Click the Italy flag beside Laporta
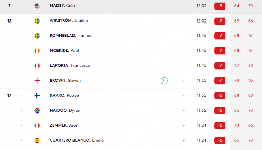This screenshot has height=150, width=262. coord(37,65)
